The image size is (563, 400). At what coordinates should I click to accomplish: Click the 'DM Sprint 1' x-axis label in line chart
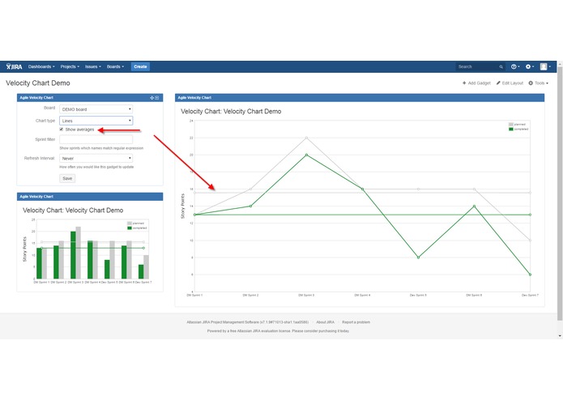pos(194,296)
